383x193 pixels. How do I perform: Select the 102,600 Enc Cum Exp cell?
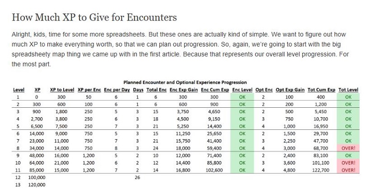point(214,170)
